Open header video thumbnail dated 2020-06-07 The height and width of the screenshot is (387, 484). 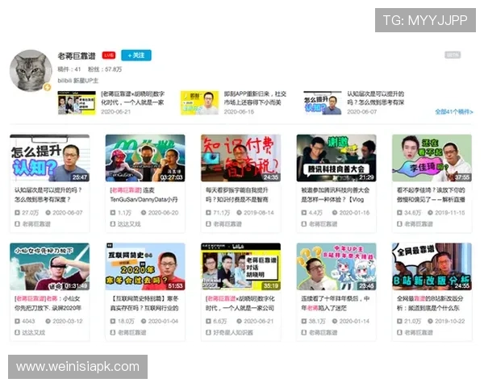point(323,102)
